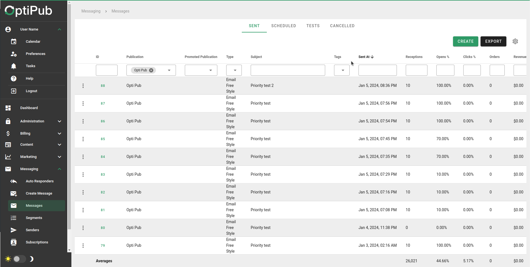The image size is (530, 267).
Task: Click the OptiPub logo
Action: tap(28, 11)
